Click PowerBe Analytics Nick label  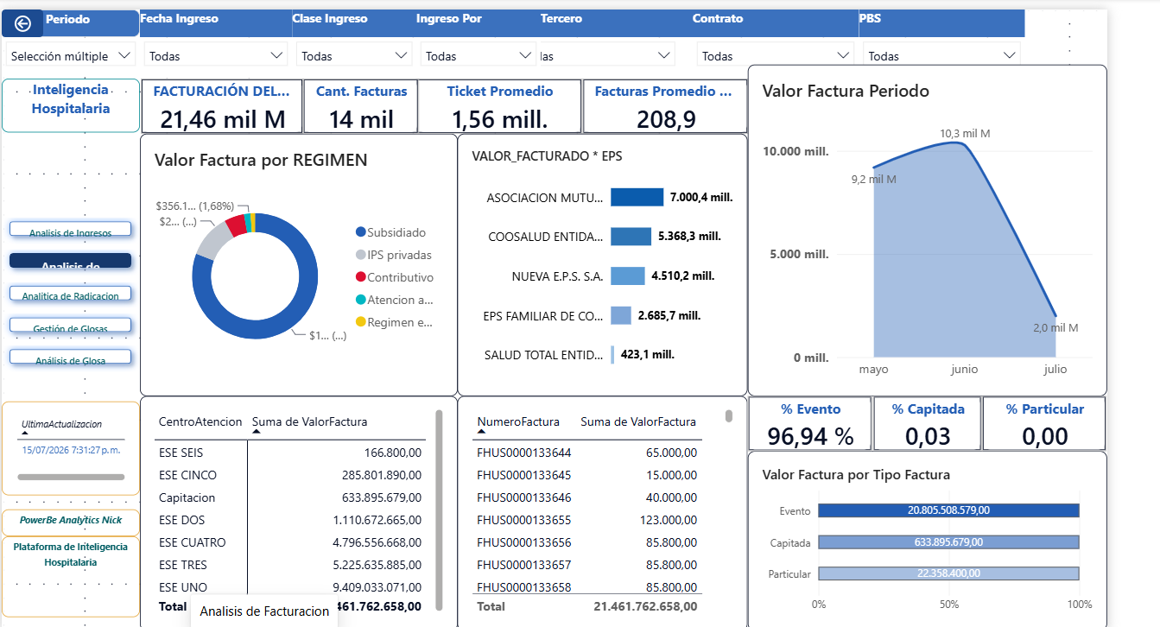point(71,520)
